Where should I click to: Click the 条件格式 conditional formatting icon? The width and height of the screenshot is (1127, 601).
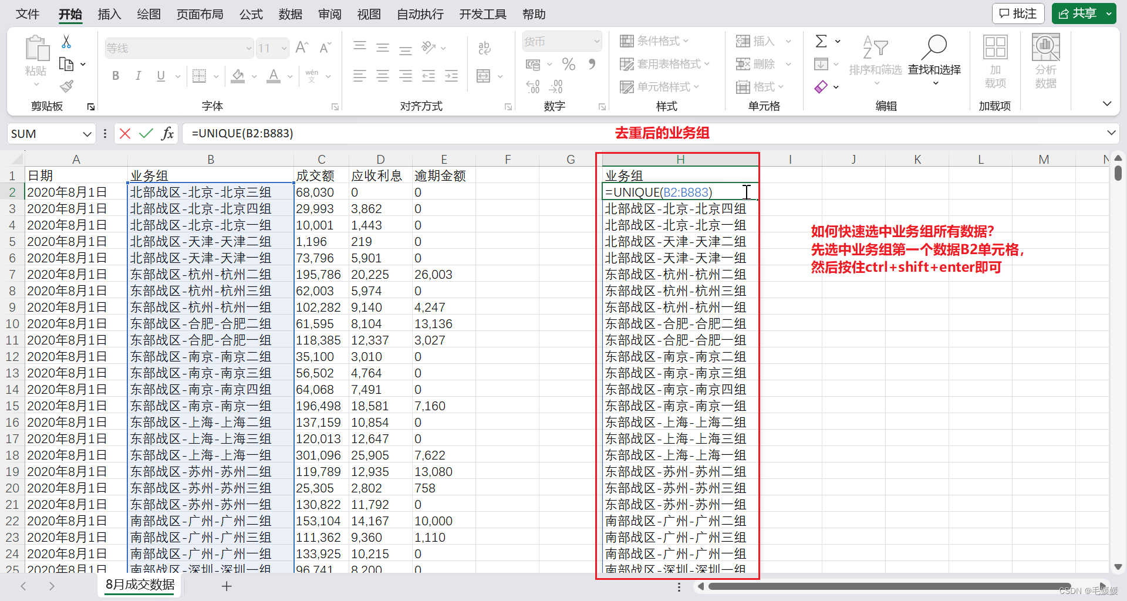click(627, 40)
